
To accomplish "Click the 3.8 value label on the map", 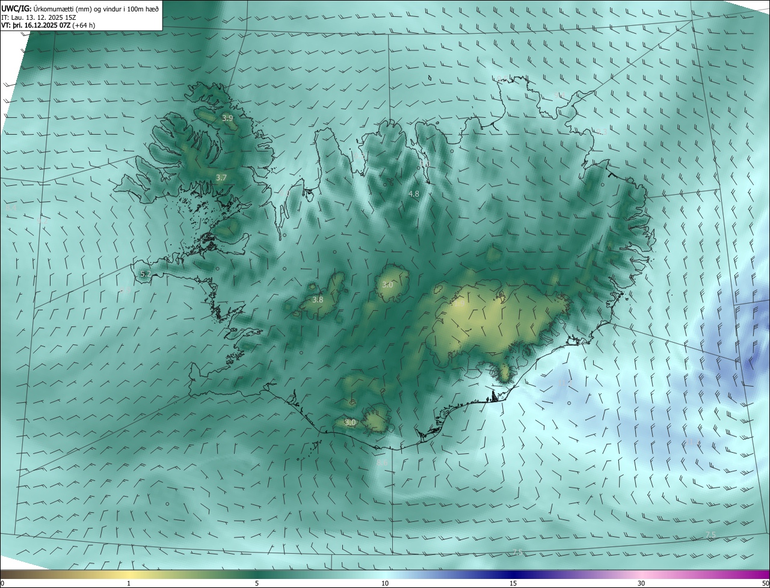I will pyautogui.click(x=318, y=299).
